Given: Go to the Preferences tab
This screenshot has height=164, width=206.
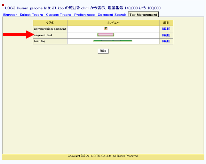Looking at the screenshot, I should pyautogui.click(x=85, y=15).
